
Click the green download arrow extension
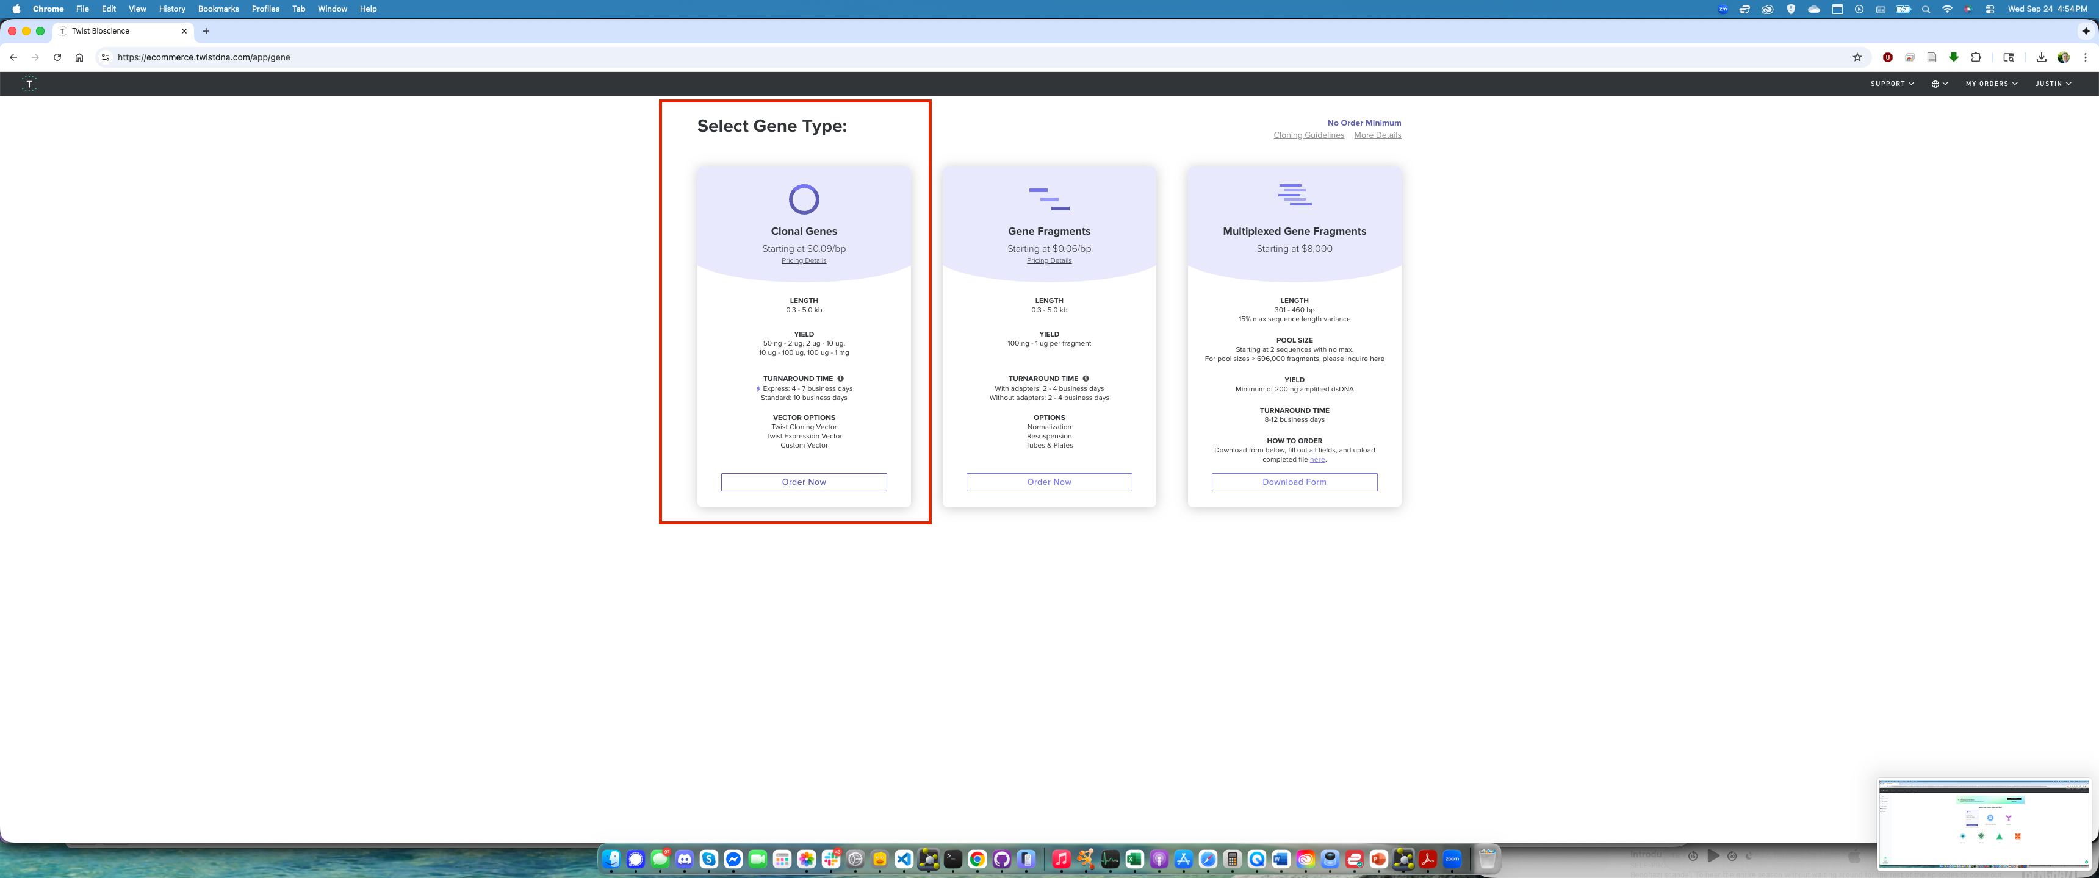coord(1953,57)
